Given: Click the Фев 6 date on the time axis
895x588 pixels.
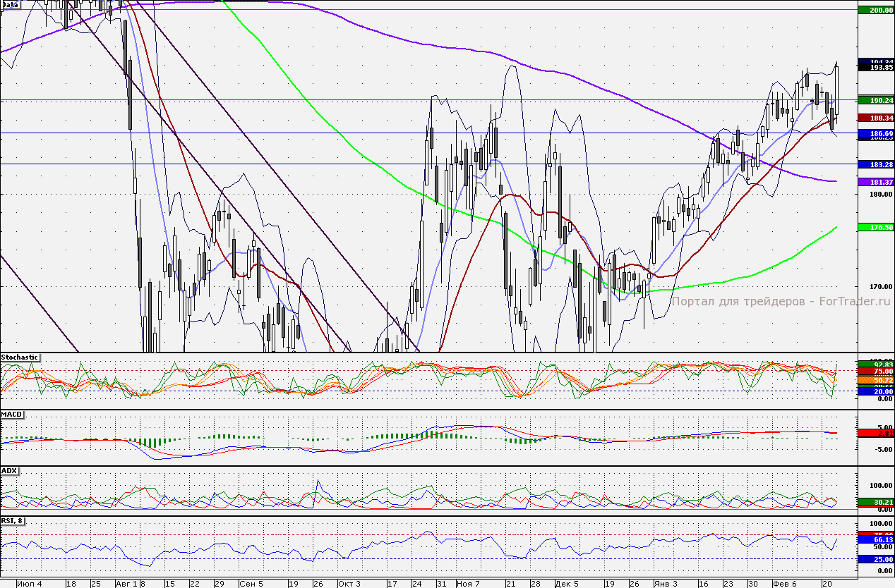Looking at the screenshot, I should pyautogui.click(x=783, y=584).
